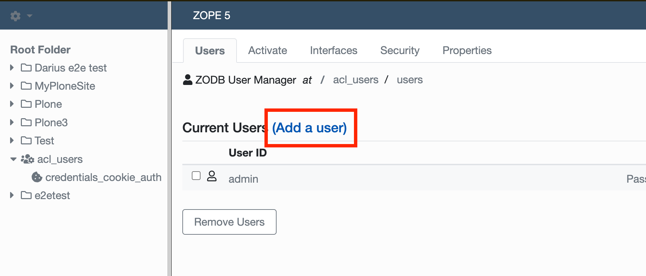Image resolution: width=646 pixels, height=276 pixels.
Task: Click the ZODB User Manager person icon
Action: click(187, 80)
